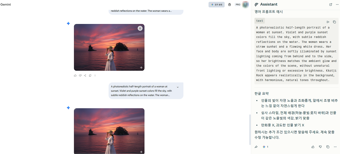Image resolution: width=340 pixels, height=154 pixels.
Task: Click the bullet '만화풍 X, 과도한 인물 밝기 X'
Action: tap(283, 125)
